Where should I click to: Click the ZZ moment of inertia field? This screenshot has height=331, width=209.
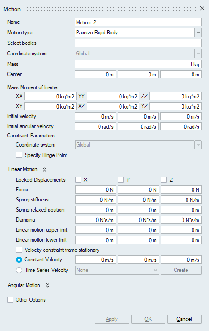(176, 97)
